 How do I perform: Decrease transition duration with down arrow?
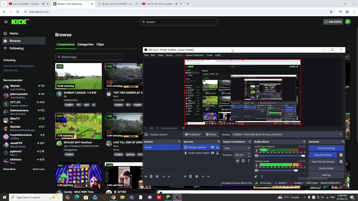(249, 156)
